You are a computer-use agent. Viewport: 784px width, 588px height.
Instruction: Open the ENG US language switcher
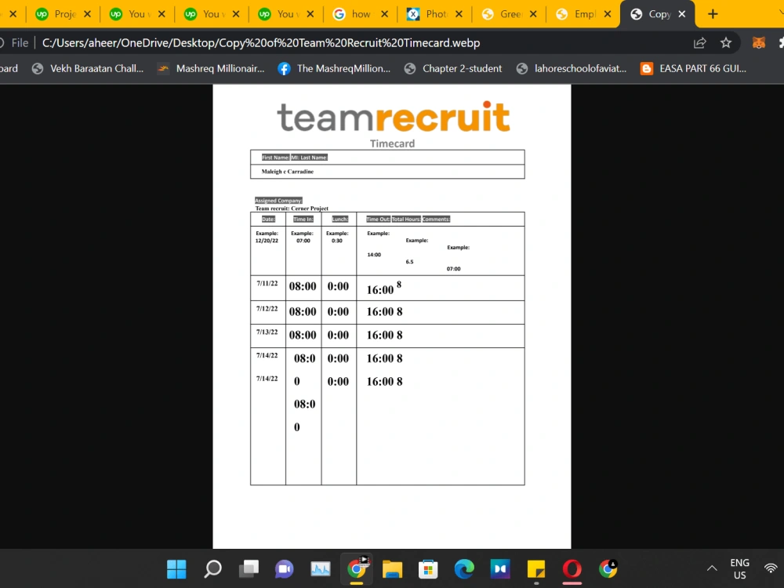738,568
